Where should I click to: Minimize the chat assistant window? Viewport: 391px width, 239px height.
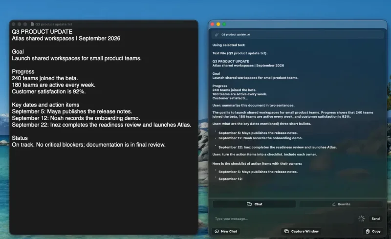pyautogui.click(x=218, y=24)
